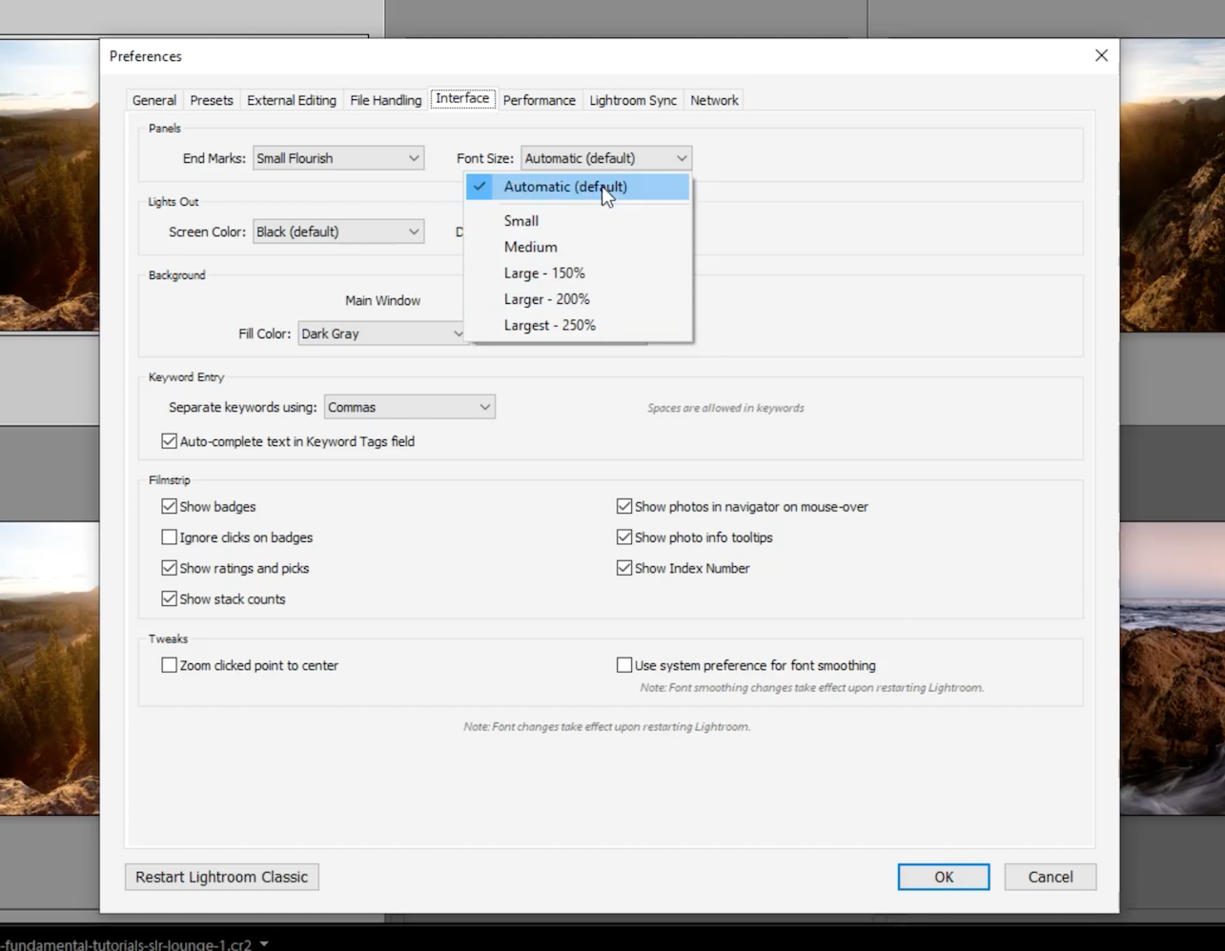Viewport: 1225px width, 951px height.
Task: Uncheck Show ratings and picks
Action: coord(169,568)
